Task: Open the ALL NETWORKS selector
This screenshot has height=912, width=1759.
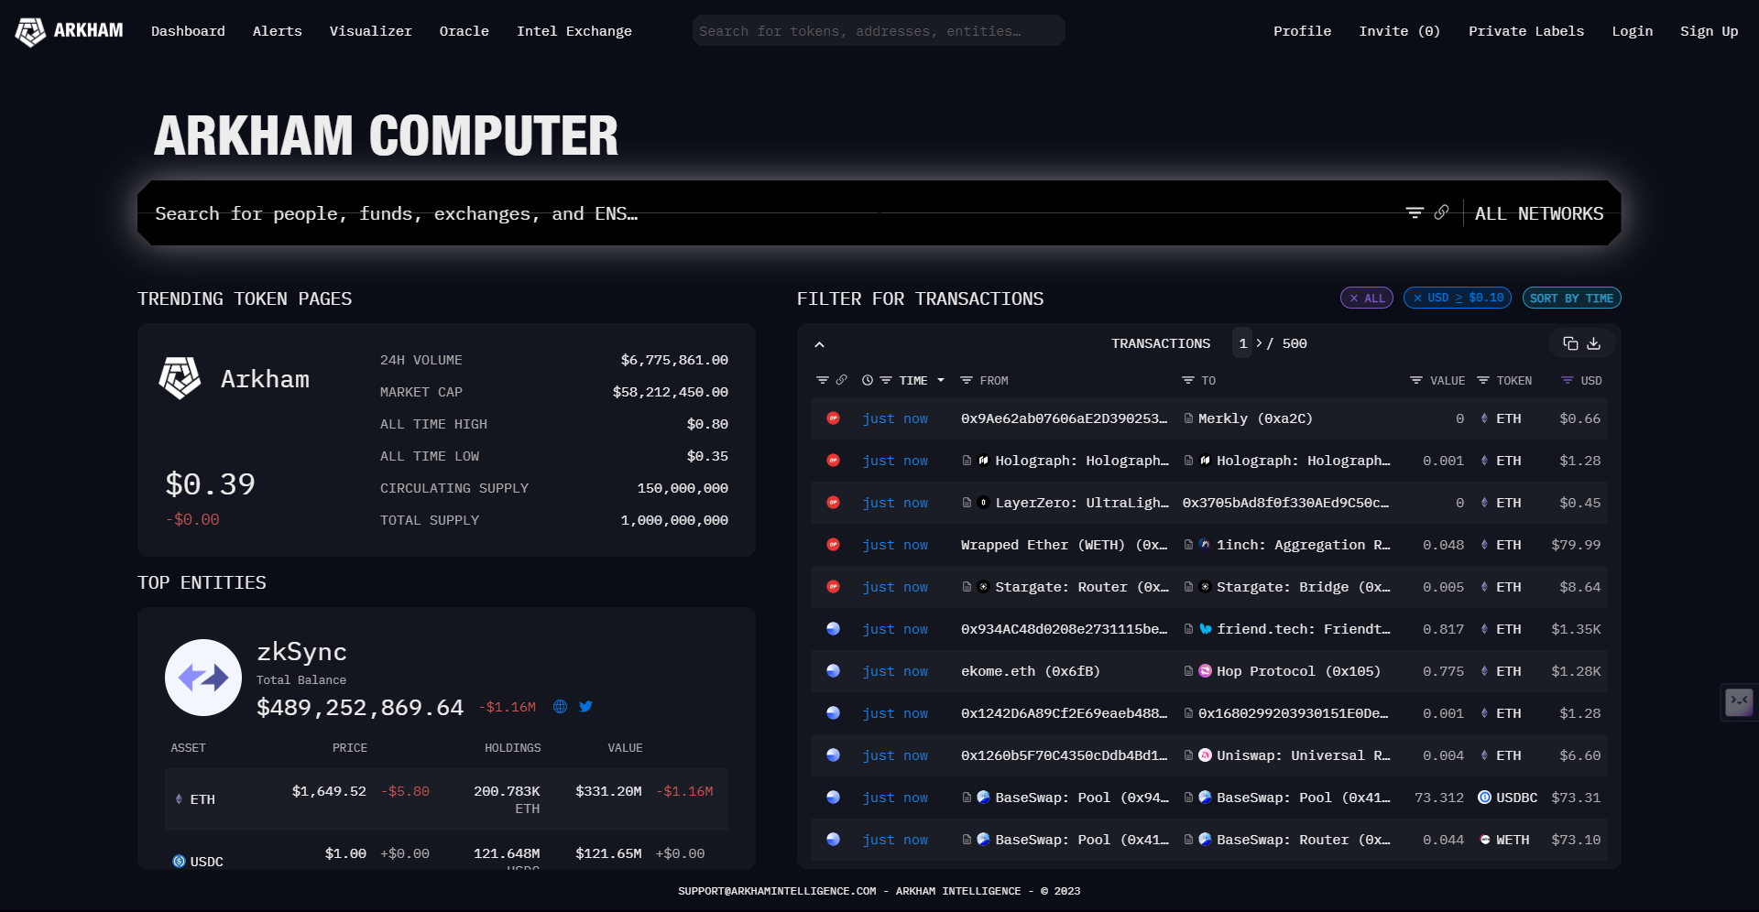Action: tap(1539, 213)
